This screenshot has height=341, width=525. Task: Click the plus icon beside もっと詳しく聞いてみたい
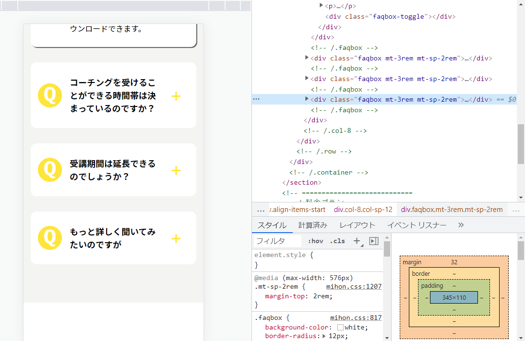176,238
